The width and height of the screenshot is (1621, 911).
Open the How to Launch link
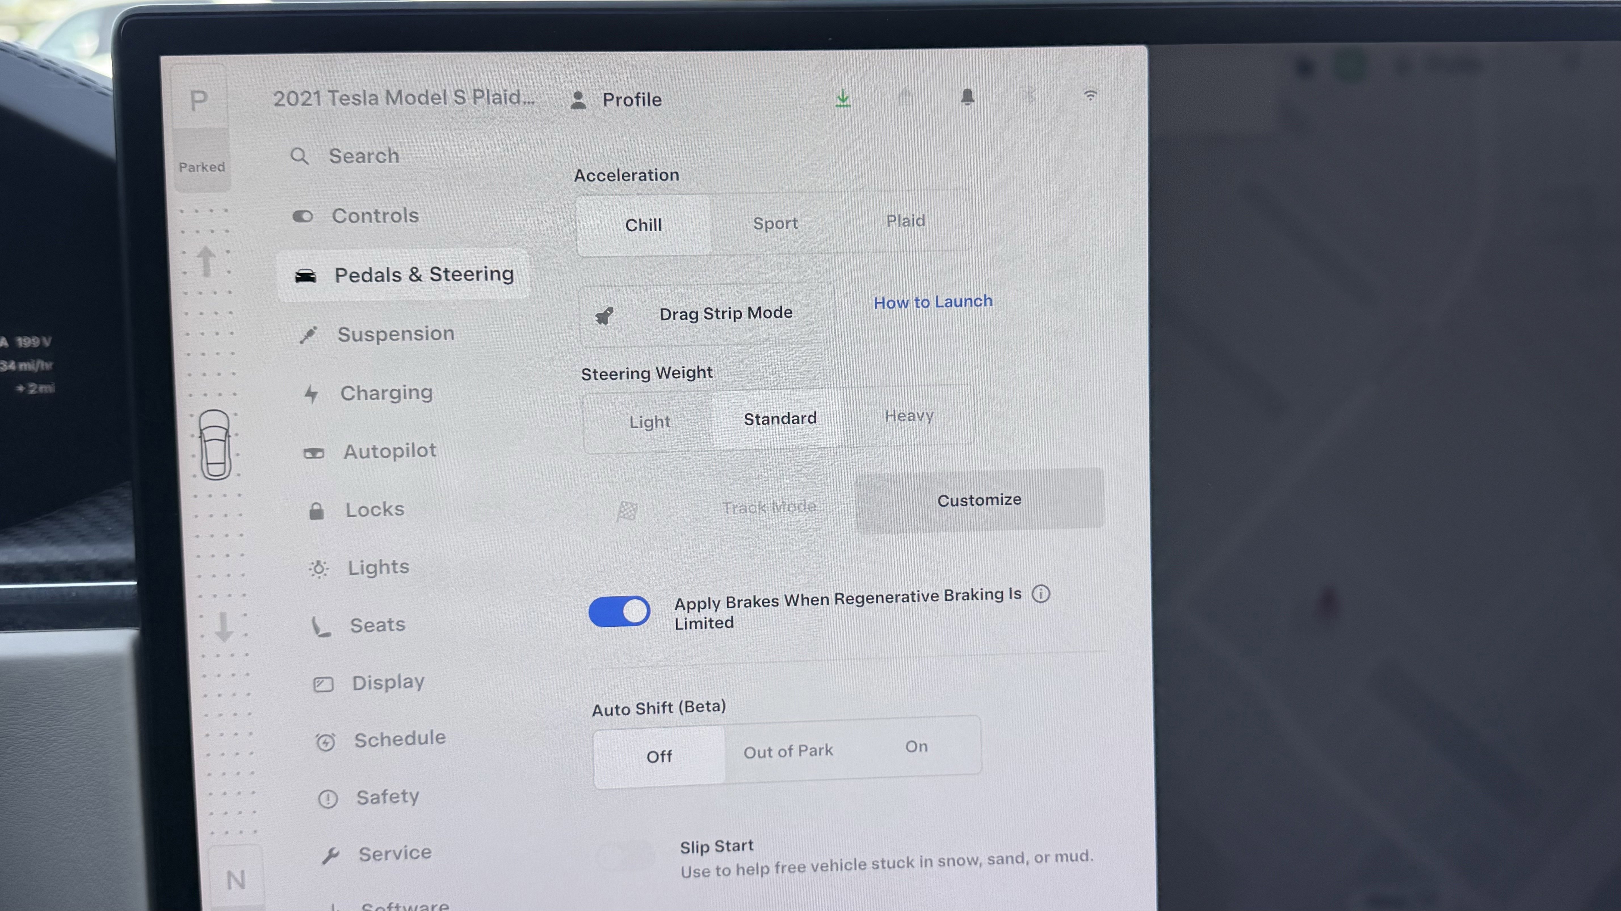click(x=933, y=302)
